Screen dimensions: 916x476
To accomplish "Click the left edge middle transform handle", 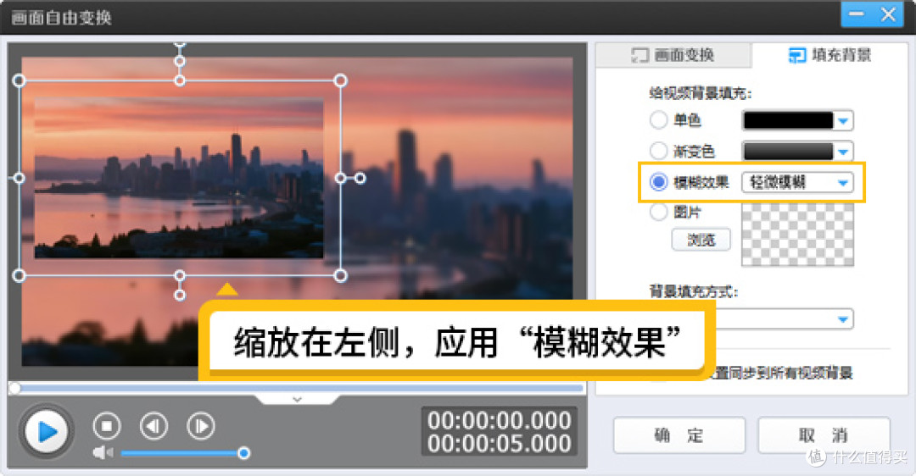I will [19, 178].
